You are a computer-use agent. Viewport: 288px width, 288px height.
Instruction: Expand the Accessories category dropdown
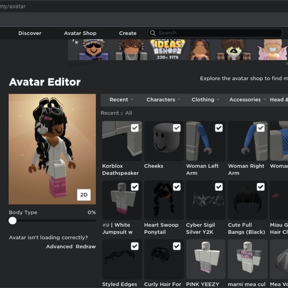point(247,99)
